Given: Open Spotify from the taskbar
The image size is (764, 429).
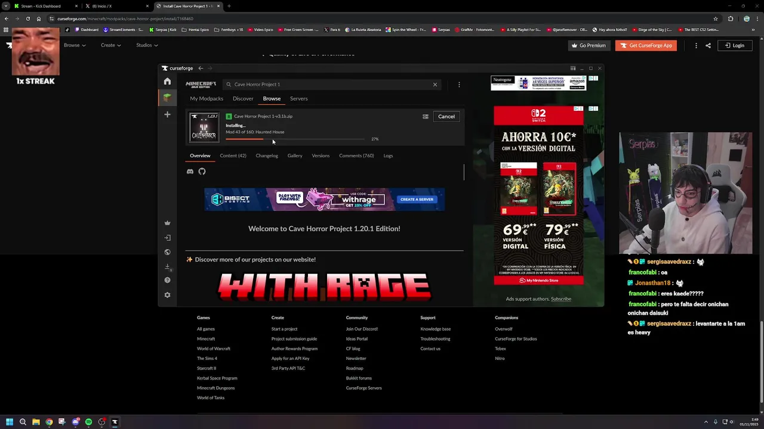Looking at the screenshot, I should (x=88, y=422).
